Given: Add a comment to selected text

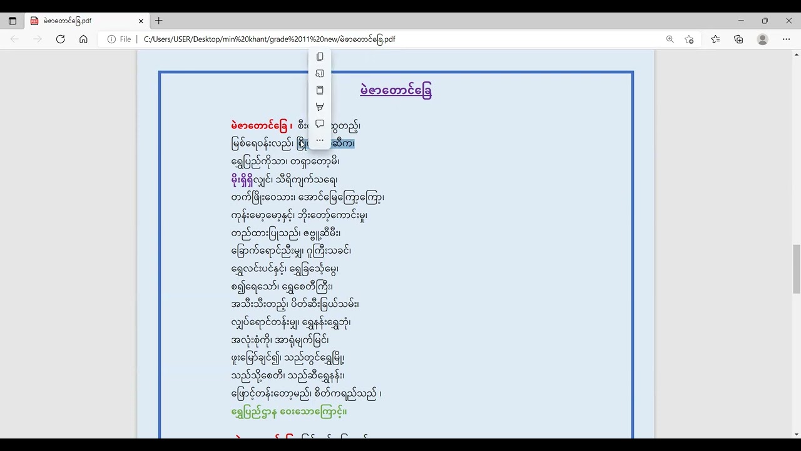Looking at the screenshot, I should [x=320, y=123].
